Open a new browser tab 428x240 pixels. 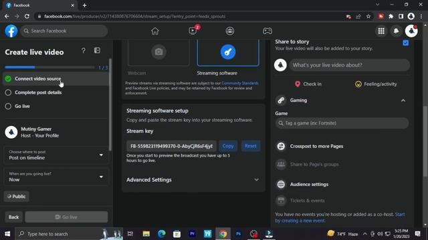85,5
